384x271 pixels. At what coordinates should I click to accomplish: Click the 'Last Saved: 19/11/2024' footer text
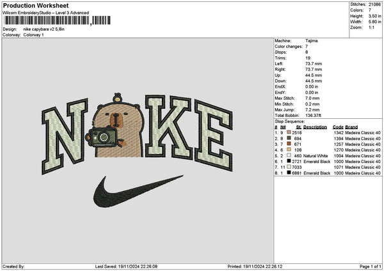click(x=126, y=267)
